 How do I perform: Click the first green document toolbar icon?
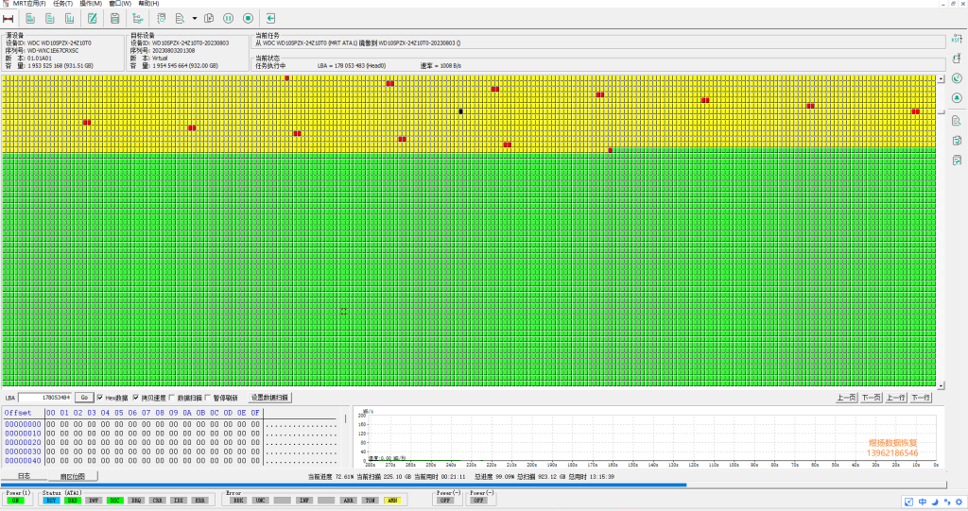(29, 19)
